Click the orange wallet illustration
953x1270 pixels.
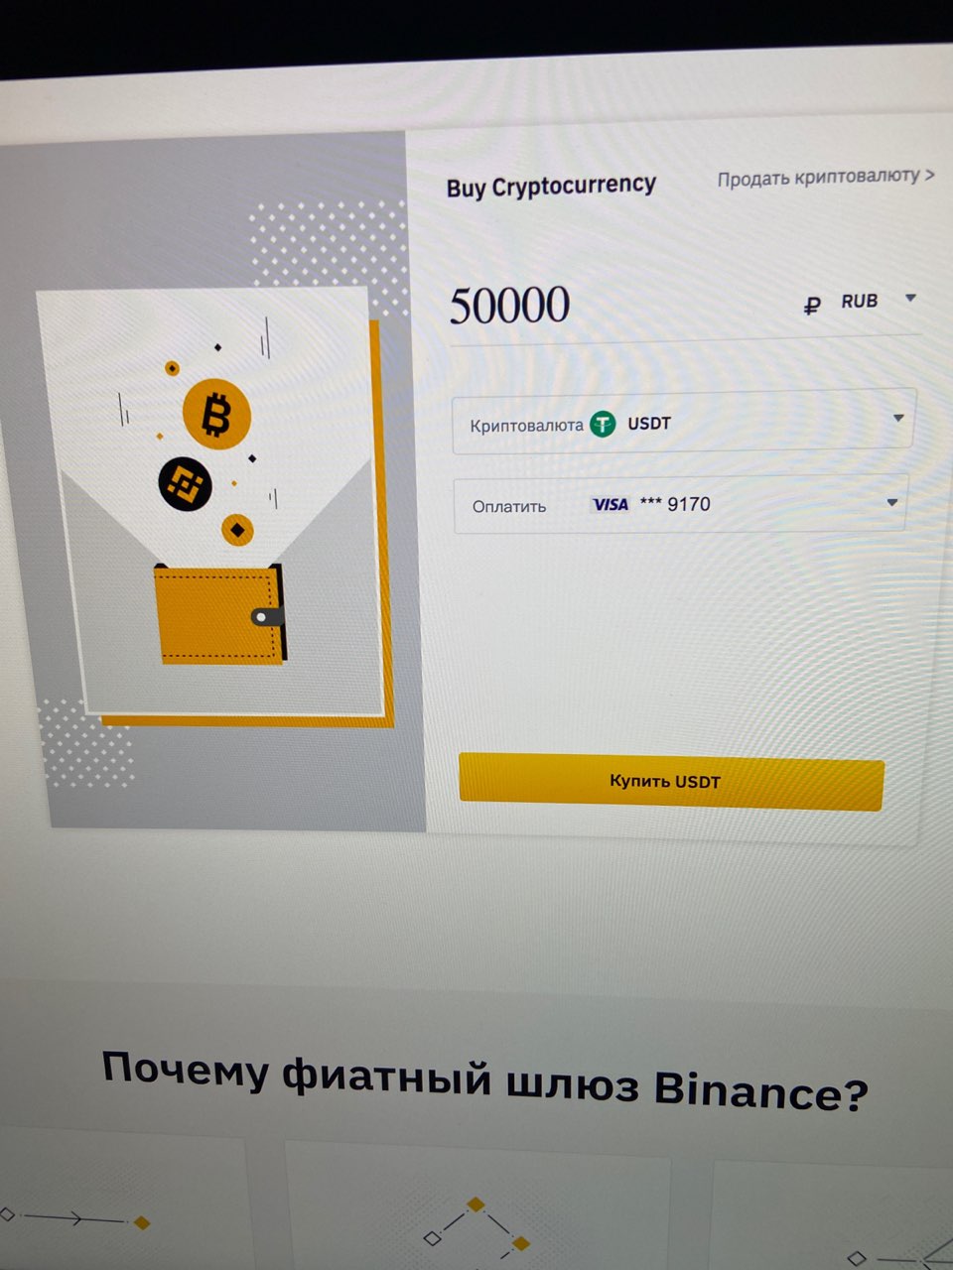point(220,612)
